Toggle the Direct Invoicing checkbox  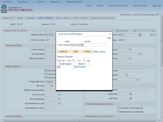click(x=46, y=70)
